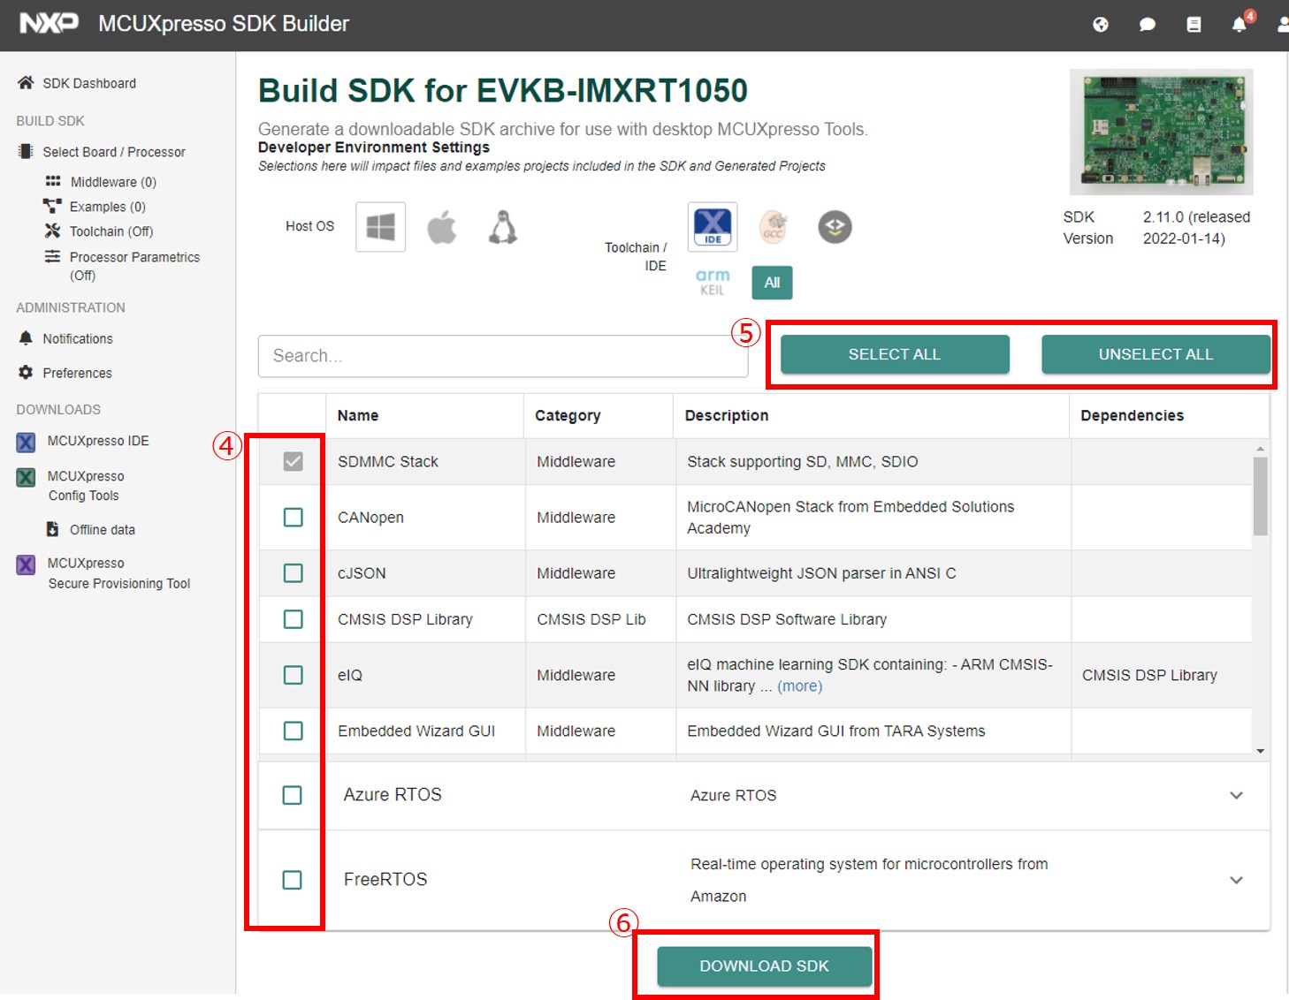This screenshot has height=1000, width=1289.
Task: Select the Arm Keil toolchain icon
Action: [x=712, y=282]
